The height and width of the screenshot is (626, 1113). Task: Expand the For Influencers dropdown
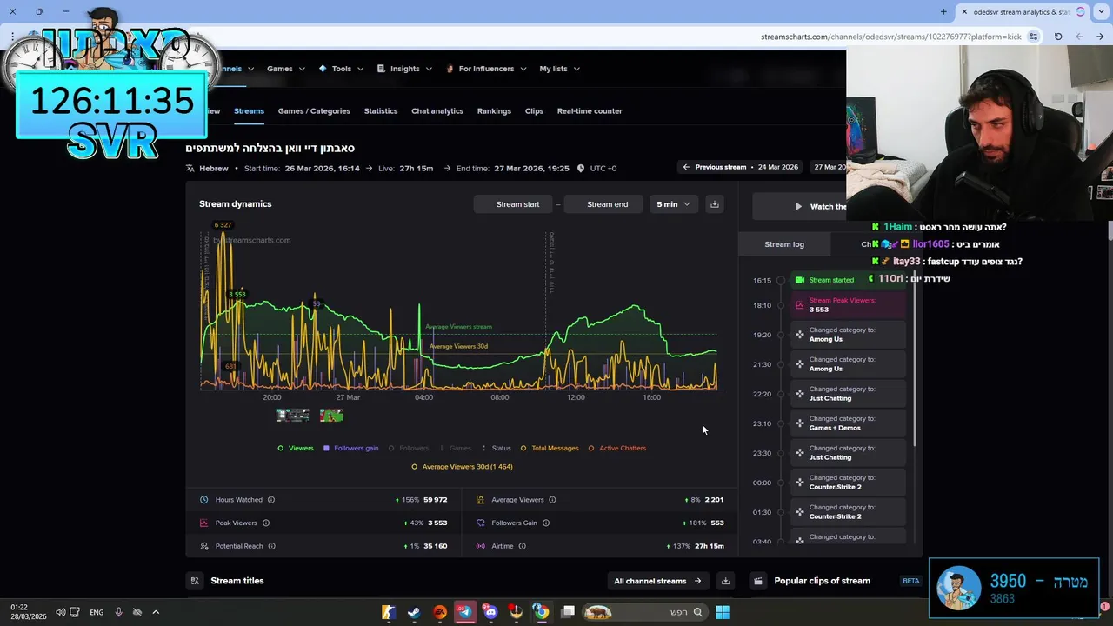click(486, 69)
